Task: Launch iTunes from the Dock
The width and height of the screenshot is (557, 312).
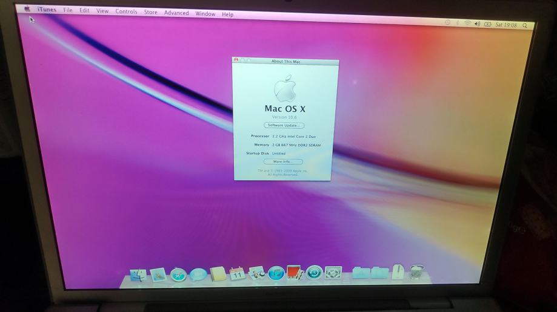Action: 276,273
